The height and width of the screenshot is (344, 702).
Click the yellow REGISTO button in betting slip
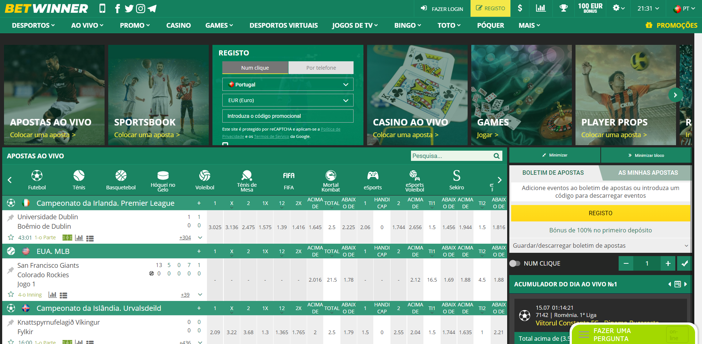pos(600,213)
